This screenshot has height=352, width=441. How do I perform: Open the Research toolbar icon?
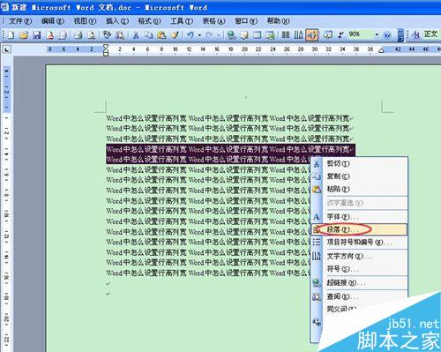point(119,35)
